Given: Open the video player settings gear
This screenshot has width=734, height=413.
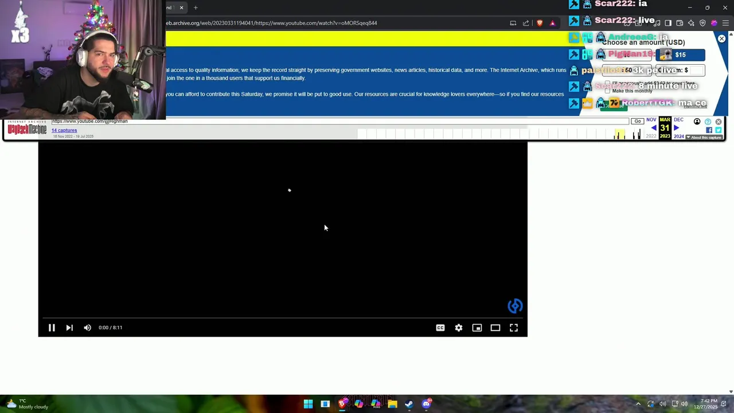Looking at the screenshot, I should coord(459,328).
